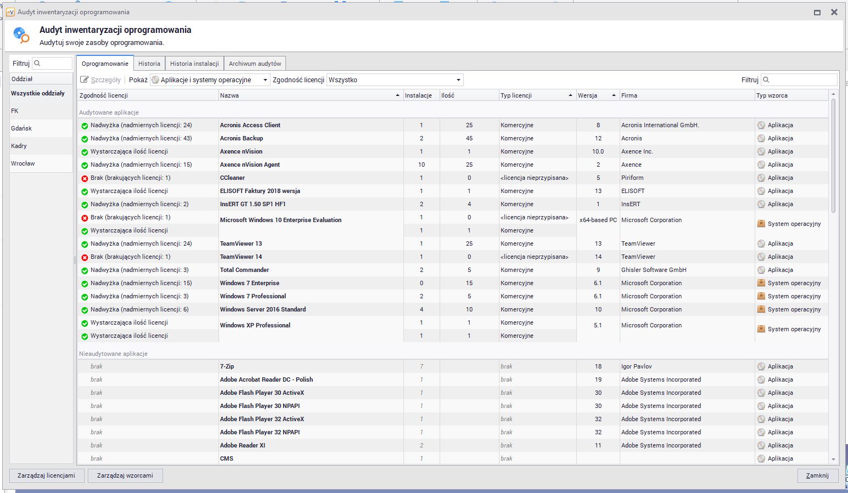Image resolution: width=848 pixels, height=493 pixels.
Task: Click the Oddział column header
Action: pyautogui.click(x=41, y=79)
